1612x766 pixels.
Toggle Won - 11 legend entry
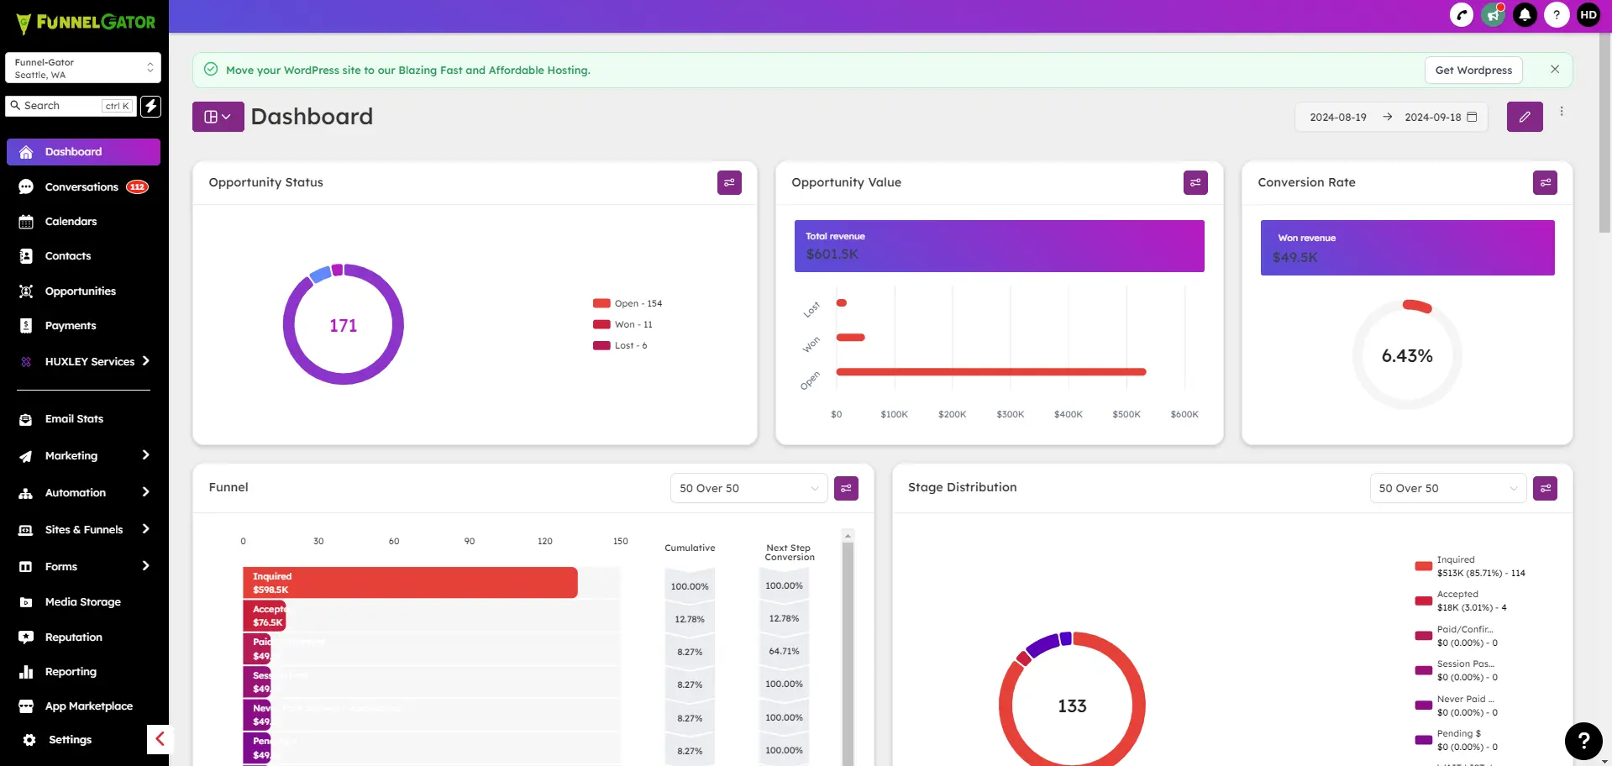[x=622, y=324]
